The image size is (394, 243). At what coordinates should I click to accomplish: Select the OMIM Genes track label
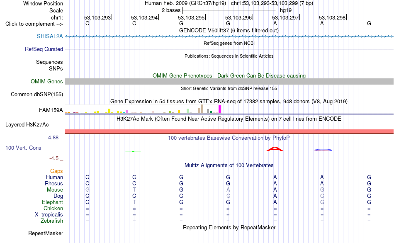47,81
